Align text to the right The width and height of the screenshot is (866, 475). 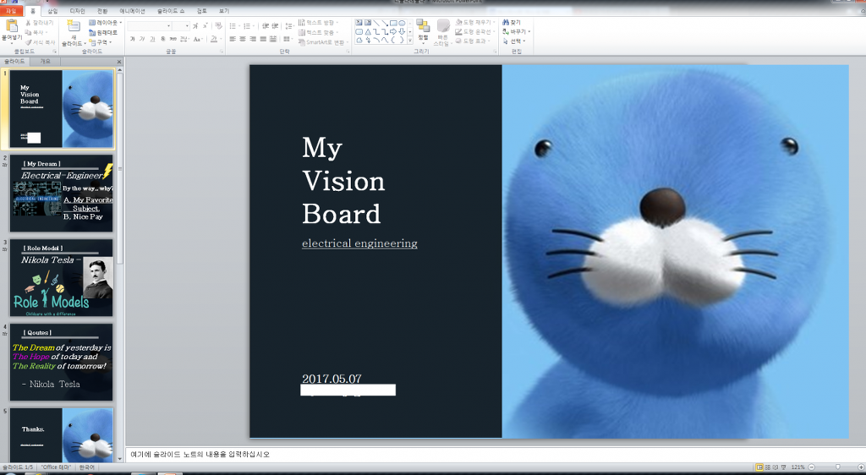pyautogui.click(x=252, y=39)
